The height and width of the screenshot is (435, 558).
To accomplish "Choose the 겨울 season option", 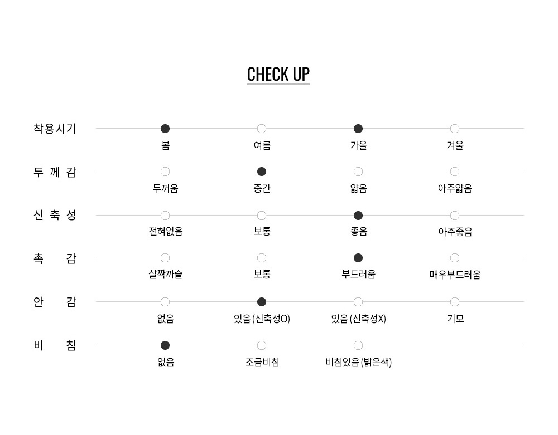I will coord(455,129).
